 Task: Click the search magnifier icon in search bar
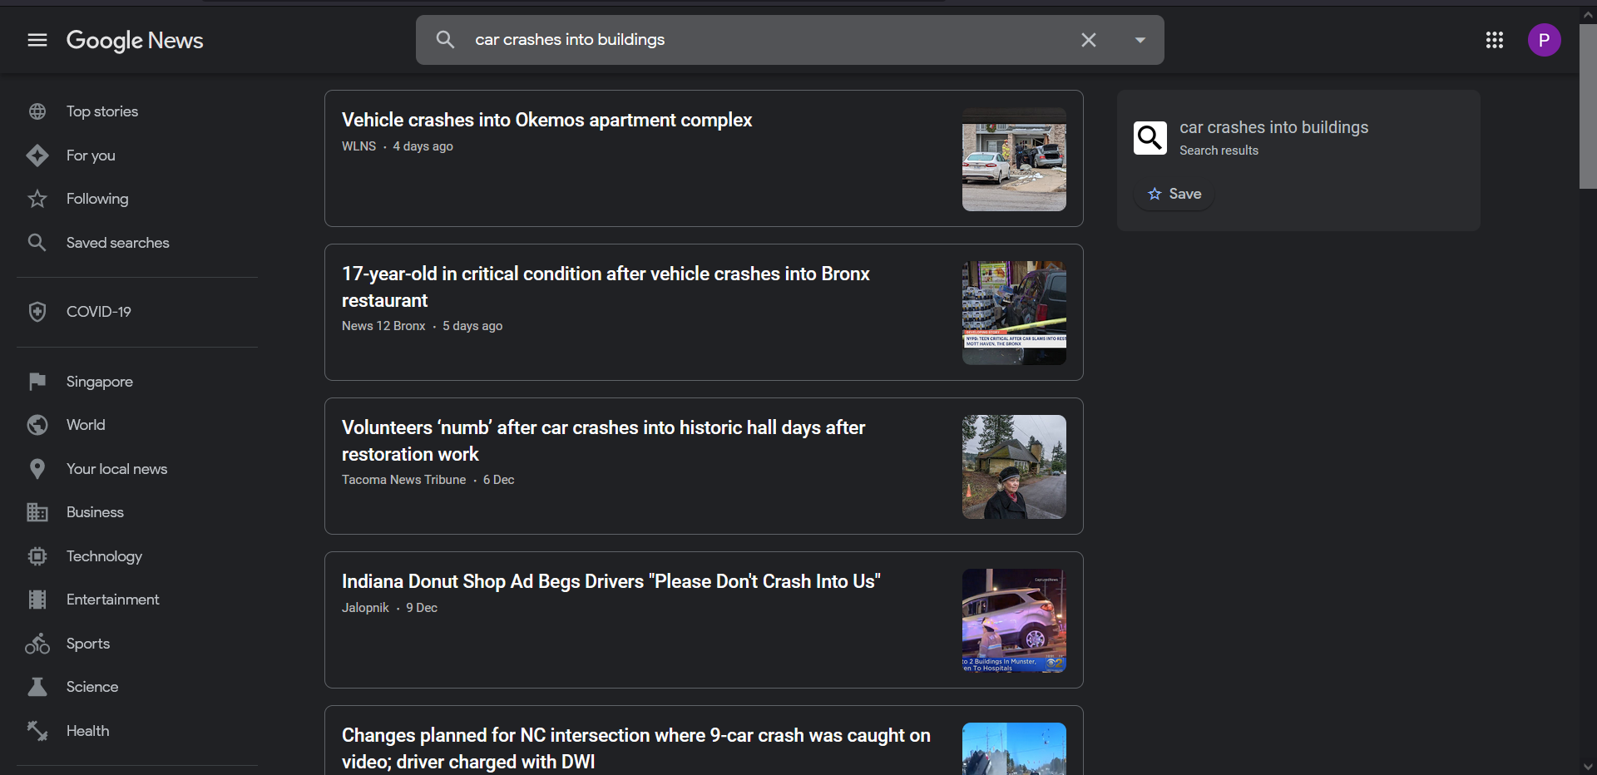(x=446, y=40)
